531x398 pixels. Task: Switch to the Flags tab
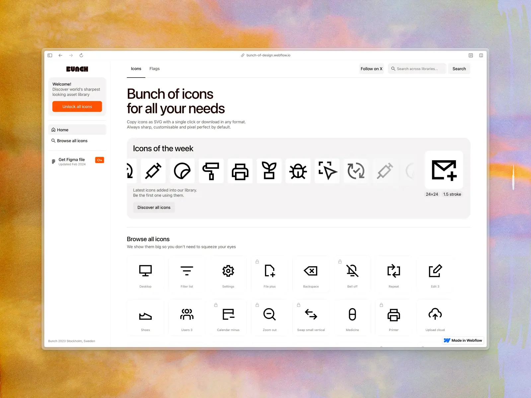click(x=154, y=69)
